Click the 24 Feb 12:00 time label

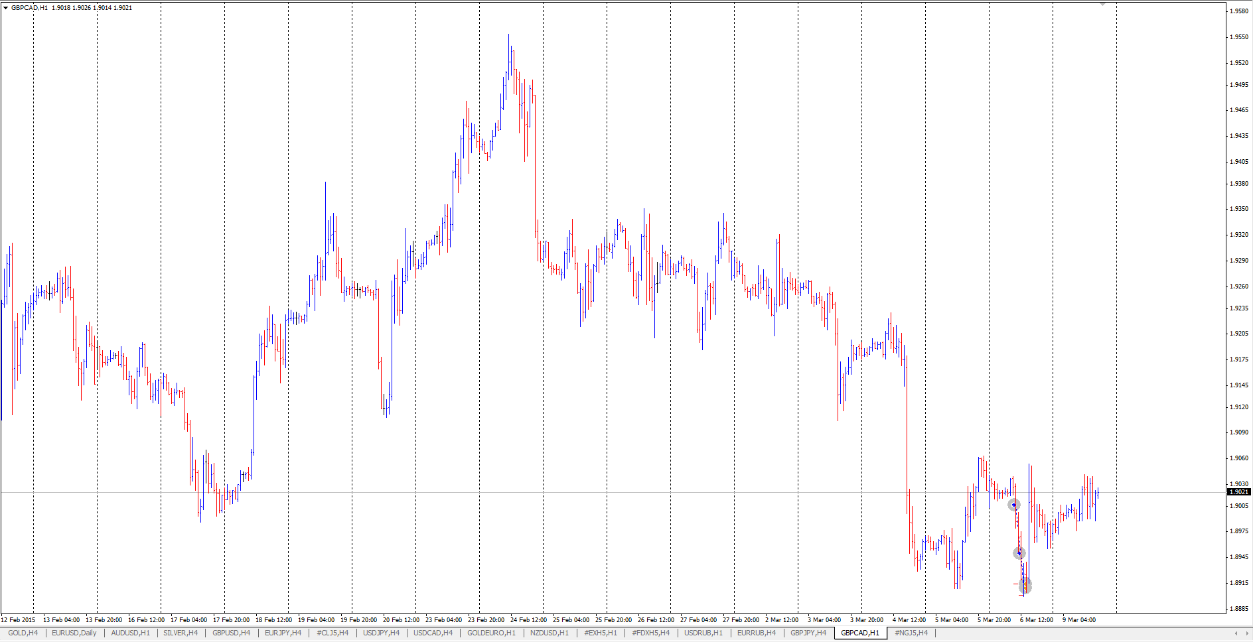[x=528, y=620]
